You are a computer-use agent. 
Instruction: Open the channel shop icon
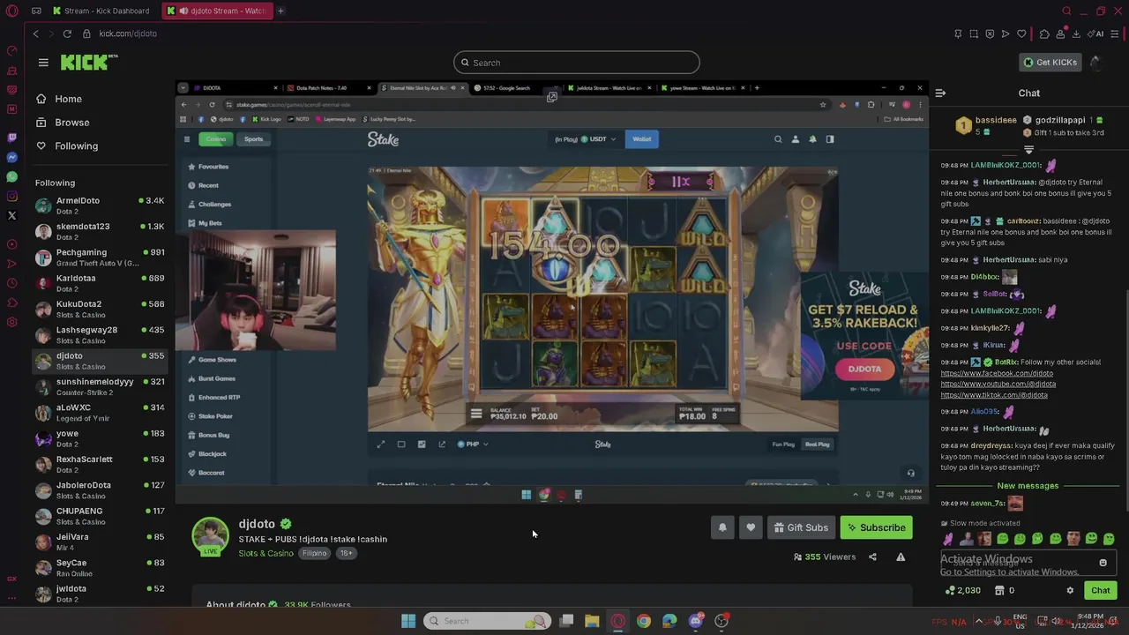pyautogui.click(x=1001, y=591)
